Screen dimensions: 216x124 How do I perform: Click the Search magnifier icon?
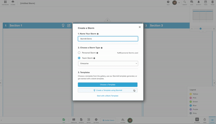185,3
